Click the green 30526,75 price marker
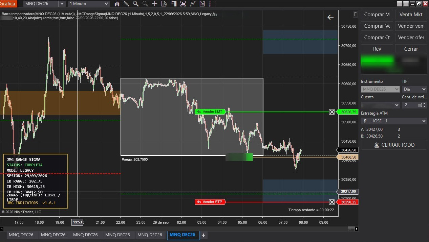The height and width of the screenshot is (242, 429). [348, 112]
